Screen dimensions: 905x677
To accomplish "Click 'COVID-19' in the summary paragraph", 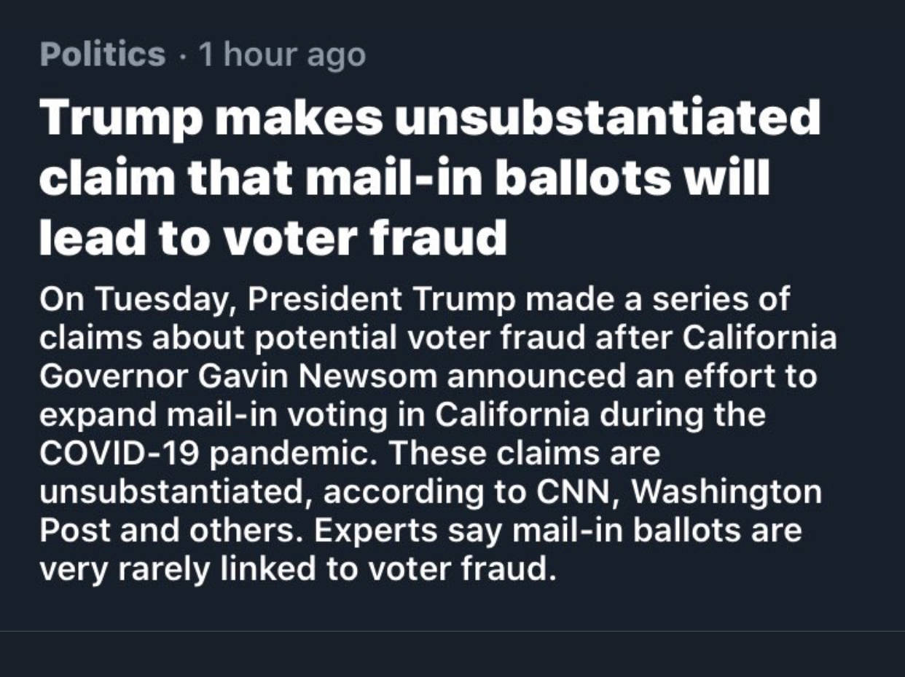I will pos(120,454).
